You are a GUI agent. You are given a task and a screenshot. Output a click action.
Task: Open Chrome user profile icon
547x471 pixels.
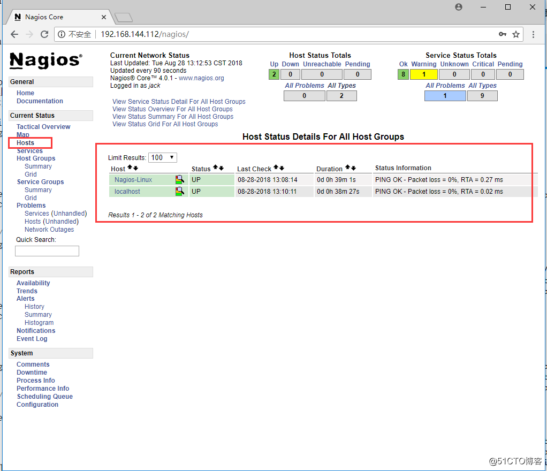(x=459, y=7)
